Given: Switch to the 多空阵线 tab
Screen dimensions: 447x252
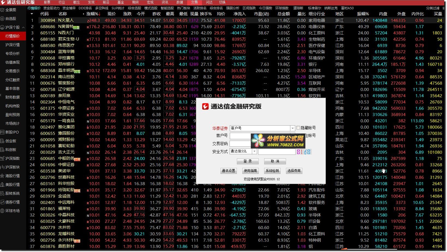Looking at the screenshot, I should click(x=102, y=8).
